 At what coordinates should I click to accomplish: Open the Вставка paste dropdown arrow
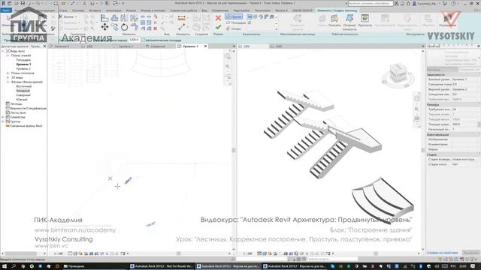(76, 16)
